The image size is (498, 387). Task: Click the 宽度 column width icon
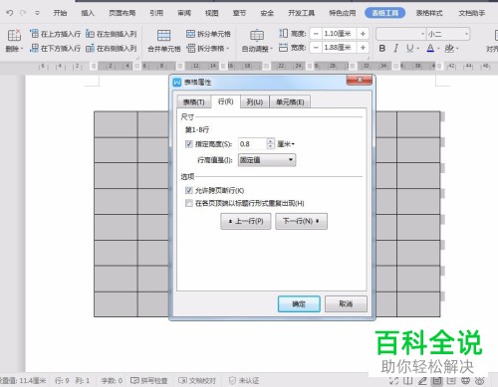283,48
